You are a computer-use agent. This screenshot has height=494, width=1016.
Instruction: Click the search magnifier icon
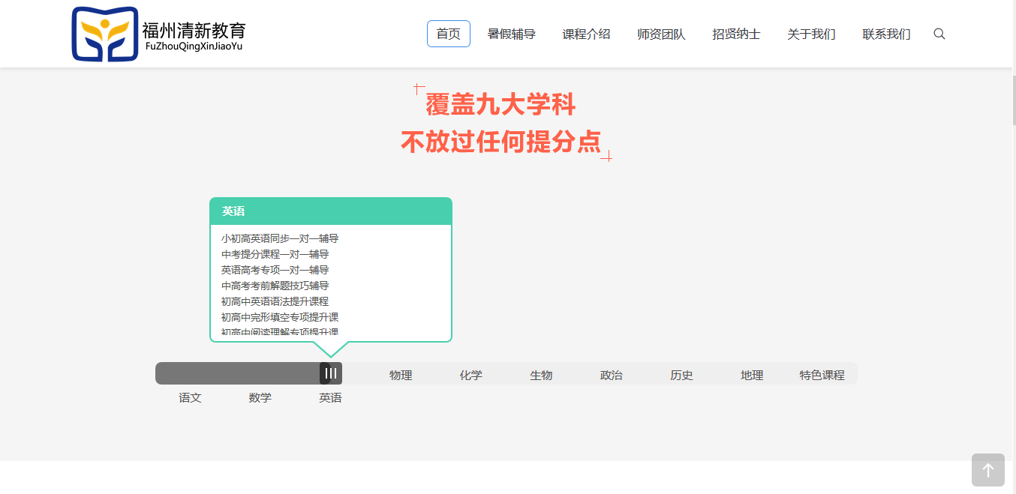(939, 34)
